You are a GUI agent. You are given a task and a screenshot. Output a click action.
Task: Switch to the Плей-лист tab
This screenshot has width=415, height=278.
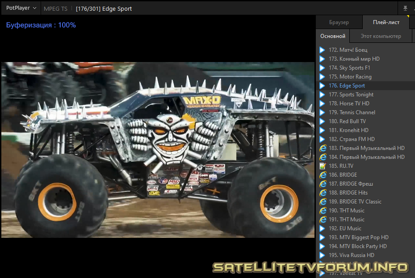(x=386, y=22)
